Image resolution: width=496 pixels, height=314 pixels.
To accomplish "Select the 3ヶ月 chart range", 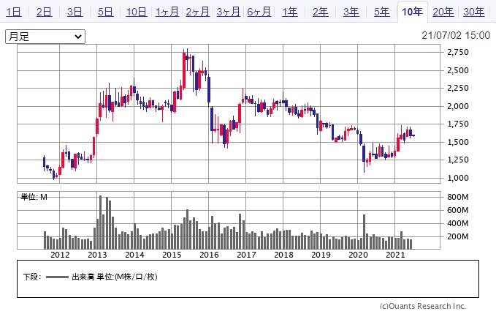I will tap(229, 12).
